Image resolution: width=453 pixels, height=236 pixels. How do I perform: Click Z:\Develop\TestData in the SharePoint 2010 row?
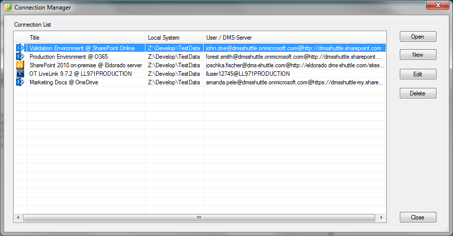174,65
